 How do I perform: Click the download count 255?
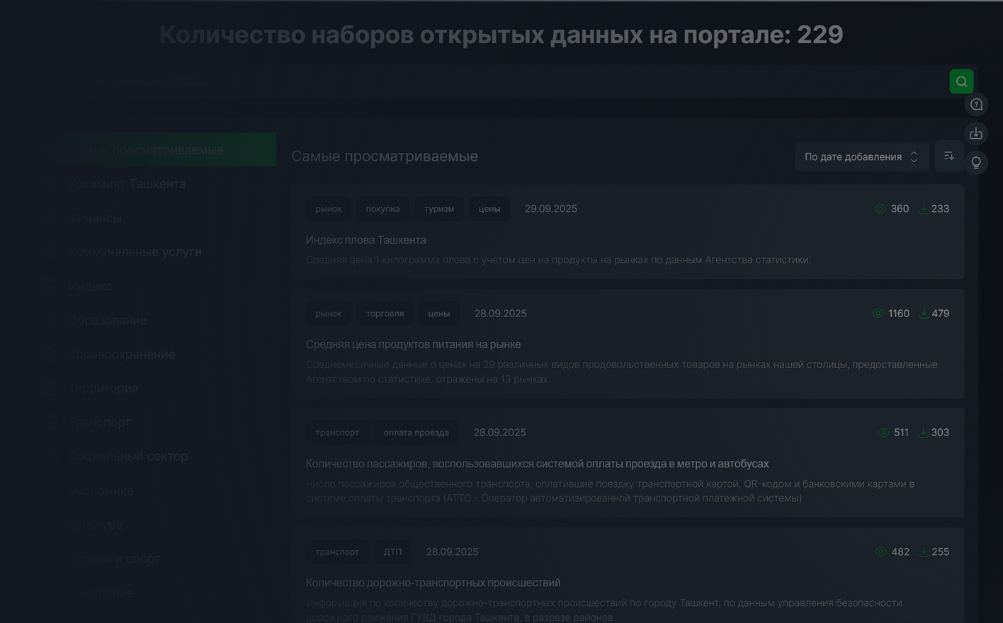pyautogui.click(x=940, y=551)
